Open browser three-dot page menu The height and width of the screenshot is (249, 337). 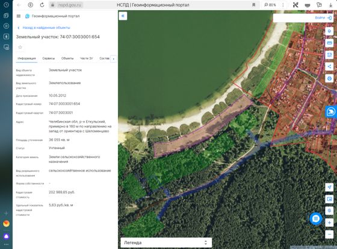[283, 5]
